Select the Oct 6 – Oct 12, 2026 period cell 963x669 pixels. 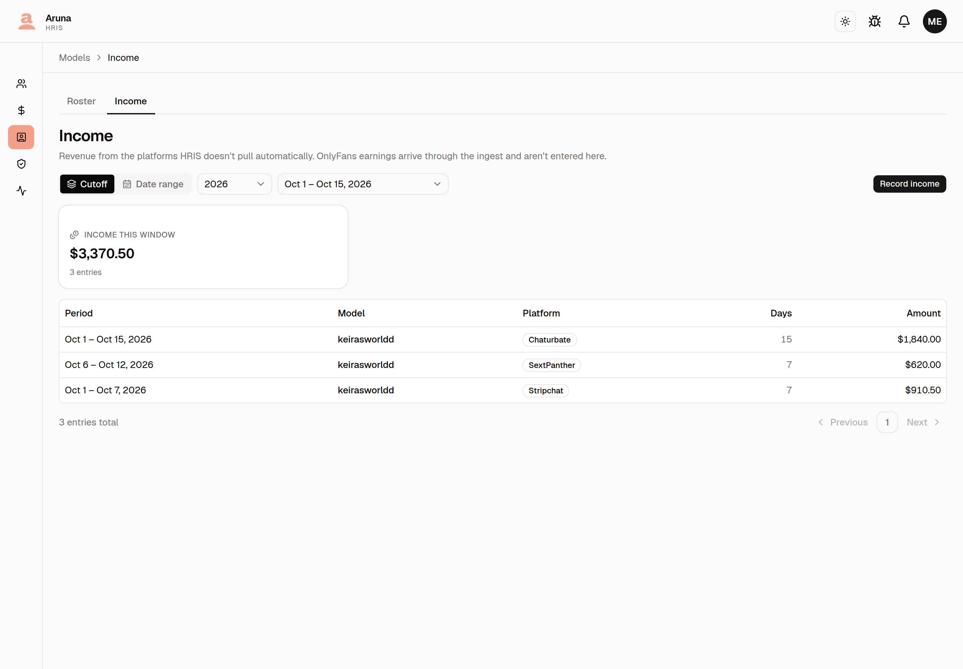tap(109, 365)
